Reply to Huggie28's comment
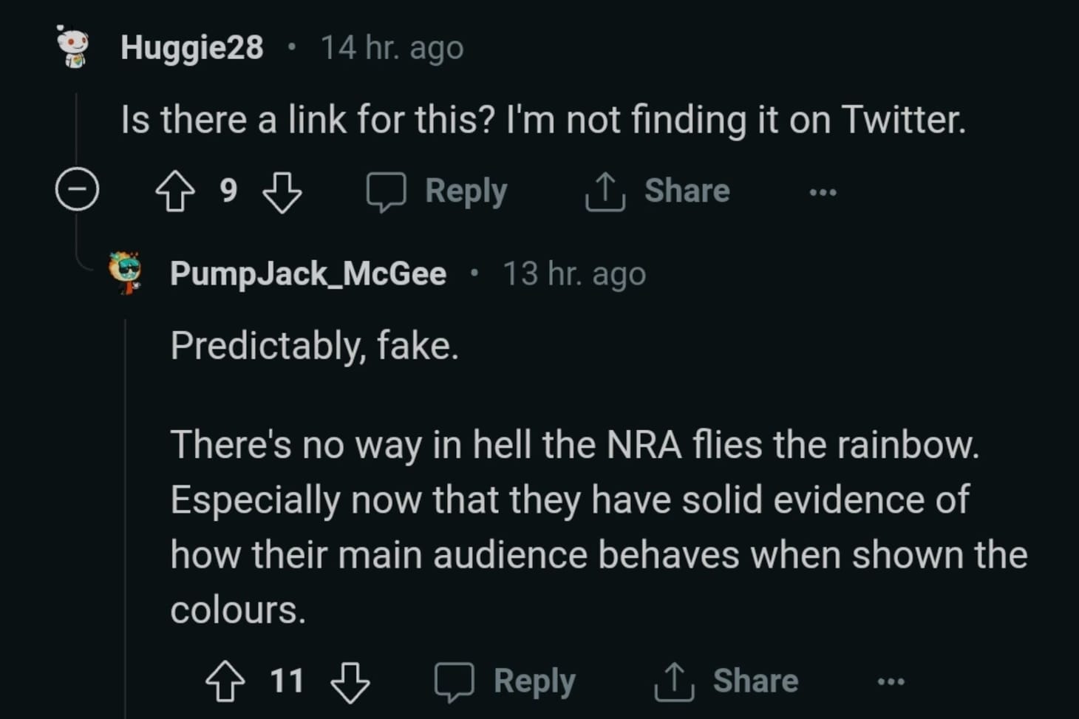 (465, 191)
